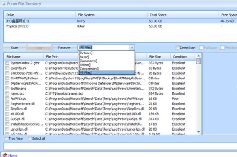237x157 pixels.
Task: Tick the checkbox for SystemIndex.2.gthr
Action: 7,63
